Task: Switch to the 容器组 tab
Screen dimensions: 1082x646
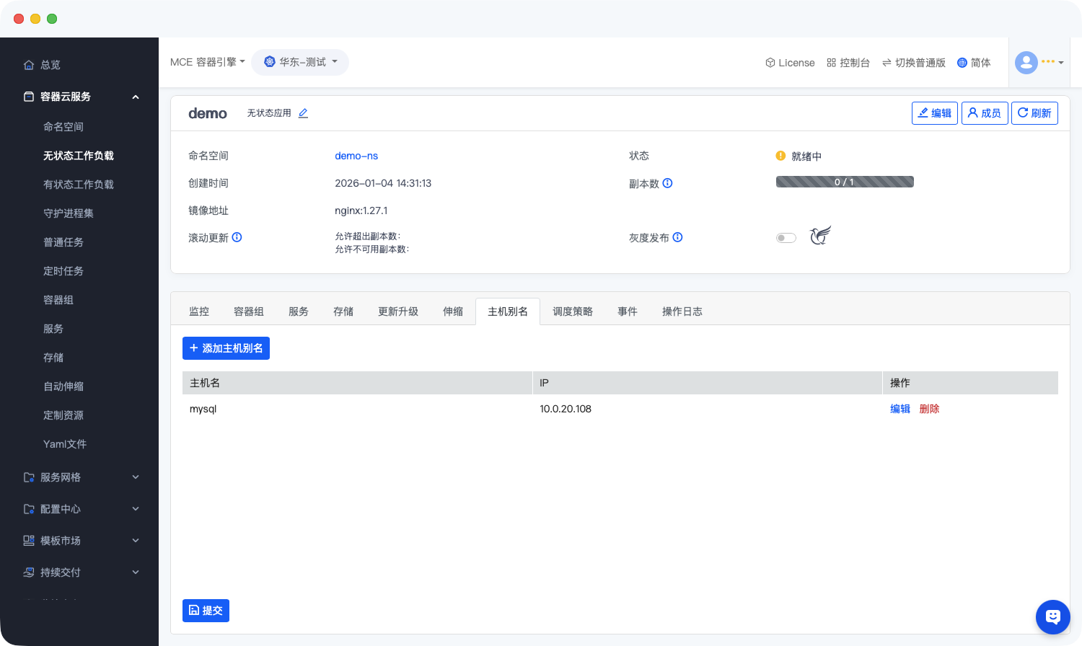Action: click(249, 311)
